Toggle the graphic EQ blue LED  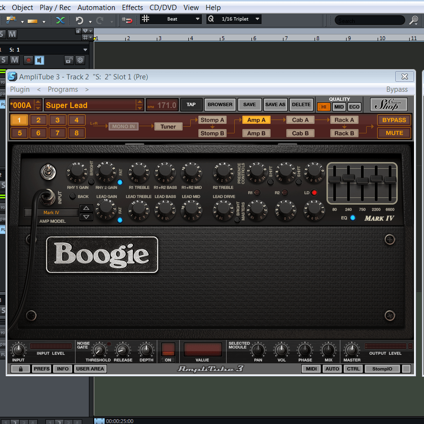353,218
